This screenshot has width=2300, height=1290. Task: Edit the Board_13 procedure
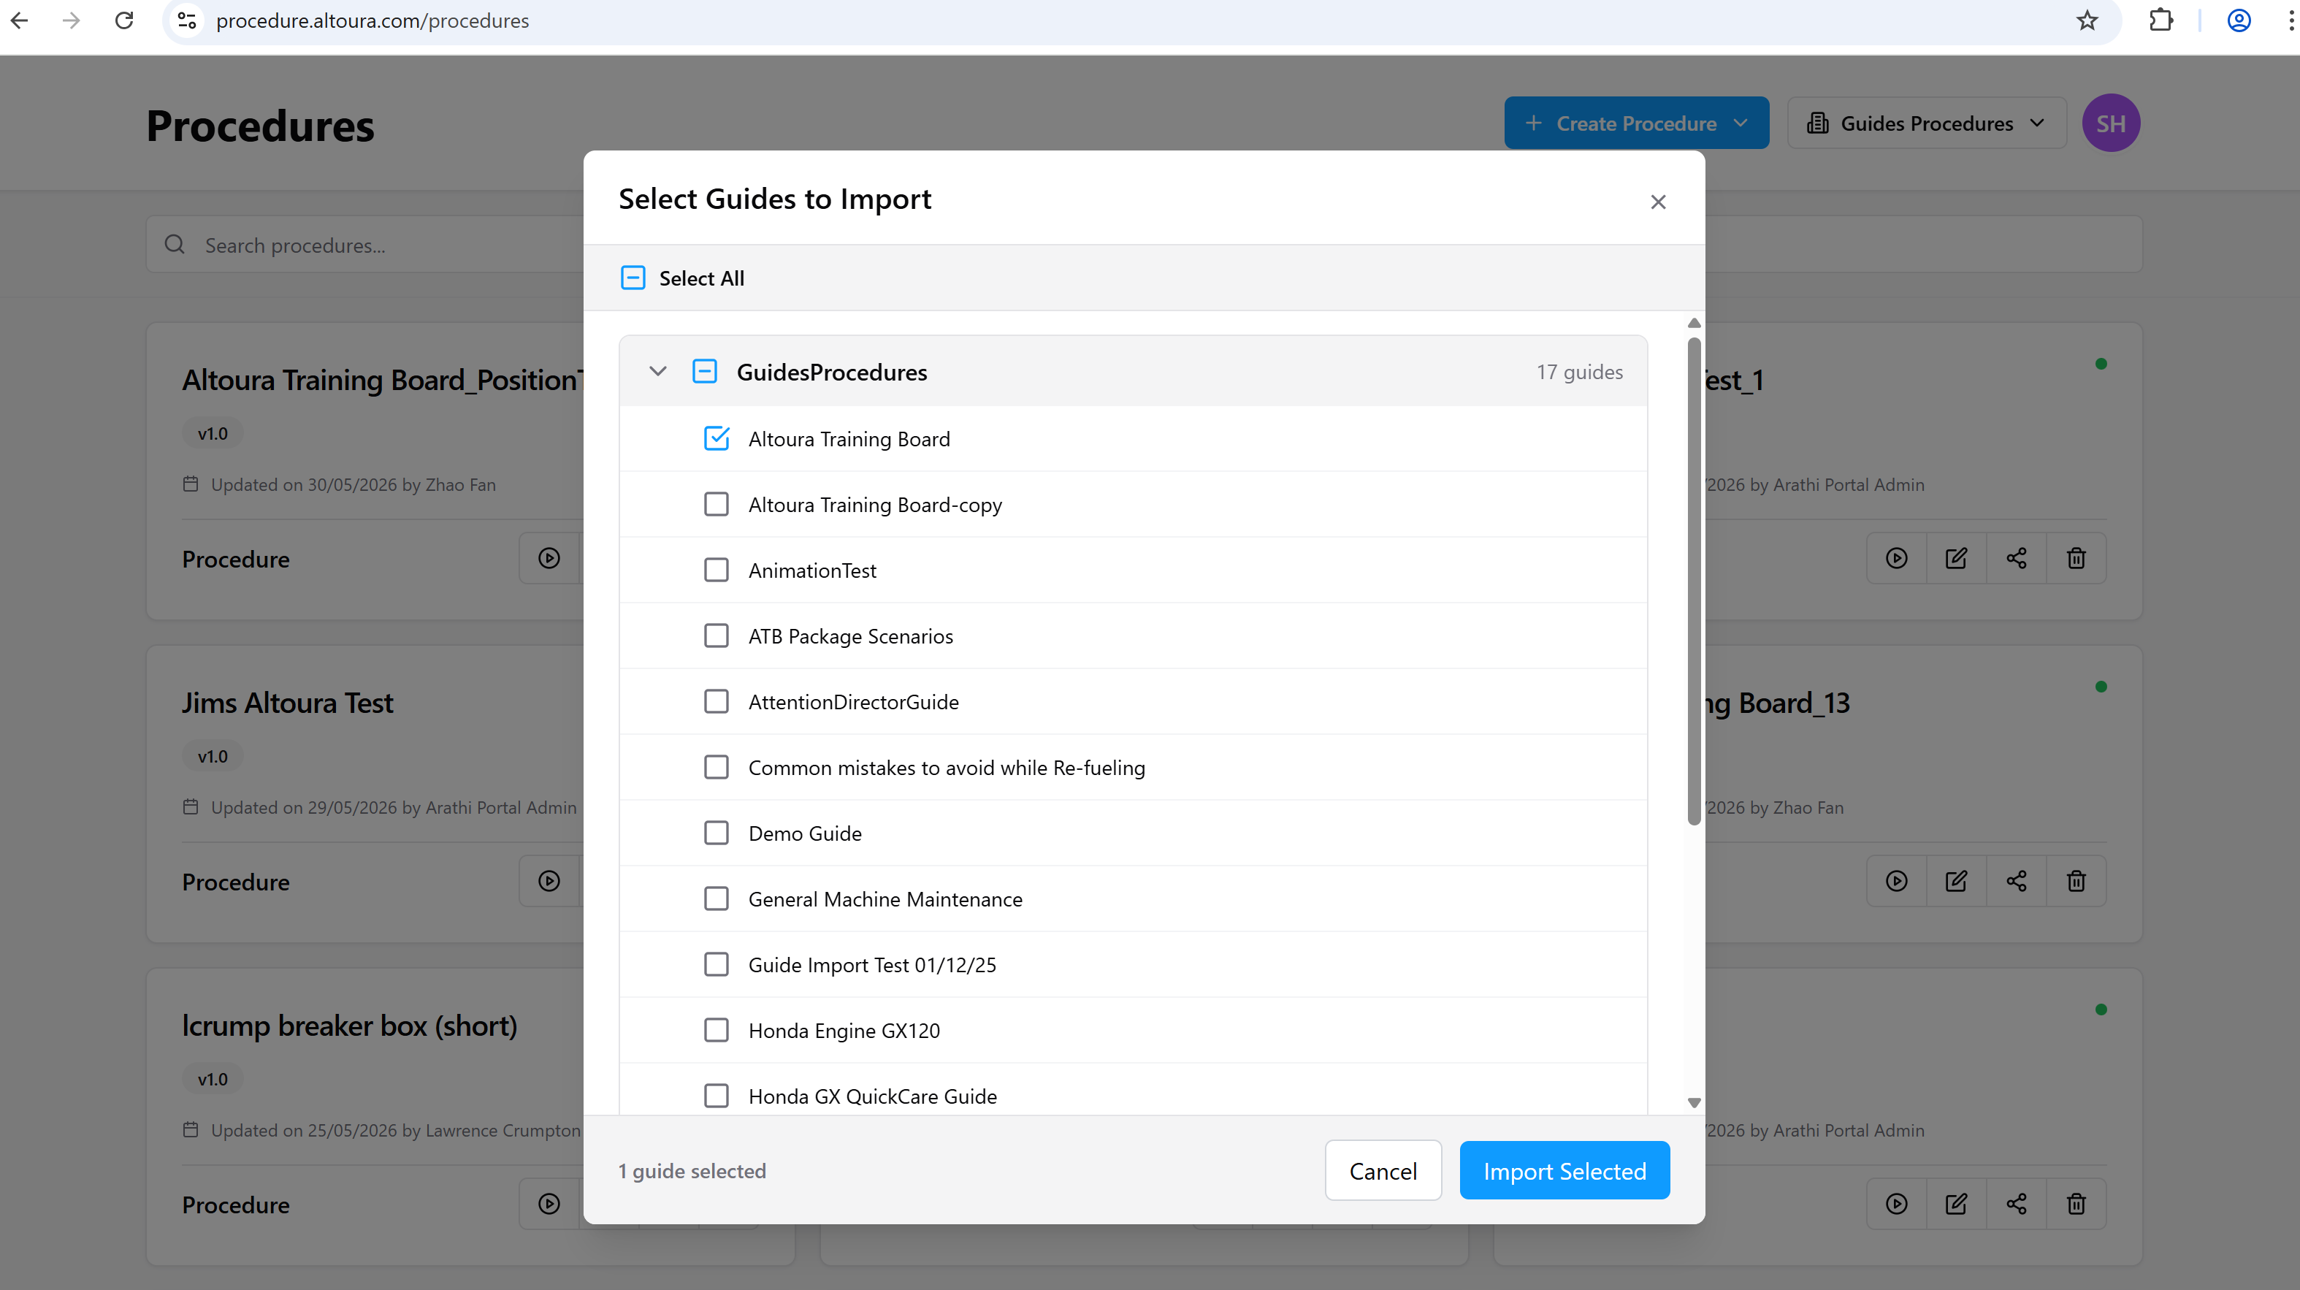1956,881
